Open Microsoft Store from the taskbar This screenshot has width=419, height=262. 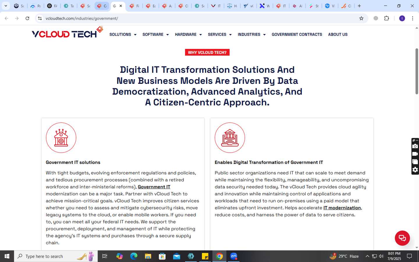click(x=162, y=256)
